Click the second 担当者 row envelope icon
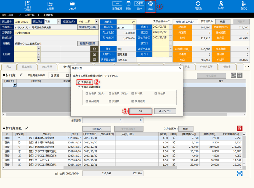Screen dimensions: 254x188 click(x=95, y=54)
